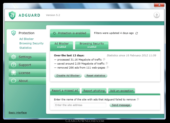Select Protection in the sidebar
This screenshot has height=123, width=170.
click(x=27, y=33)
